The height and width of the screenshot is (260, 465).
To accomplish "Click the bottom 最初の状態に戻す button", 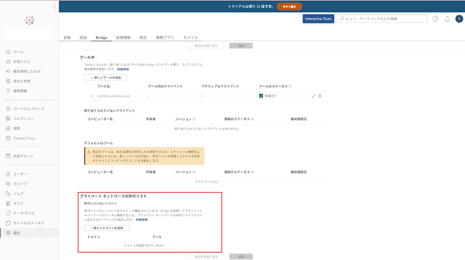I will click(x=207, y=257).
